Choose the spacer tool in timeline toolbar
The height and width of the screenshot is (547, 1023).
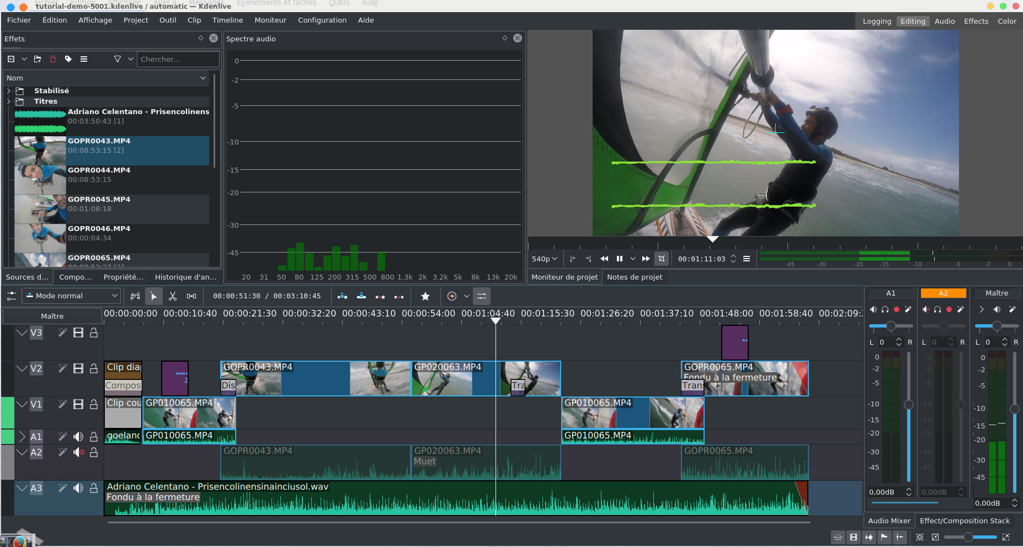(x=191, y=296)
